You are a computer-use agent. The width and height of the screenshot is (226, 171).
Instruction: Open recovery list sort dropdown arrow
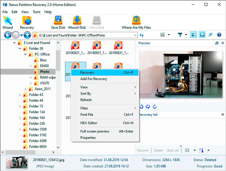[208, 150]
